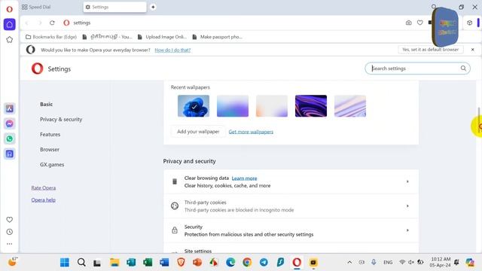Expand the Security settings row

[x=291, y=230]
